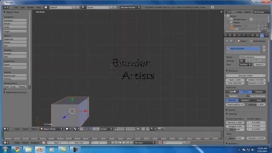This screenshot has width=272, height=153.
Task: Click the Duplicate button
Action: [15, 39]
